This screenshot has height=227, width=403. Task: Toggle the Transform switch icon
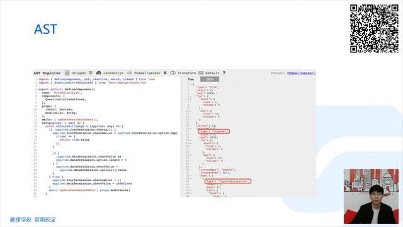click(x=173, y=73)
